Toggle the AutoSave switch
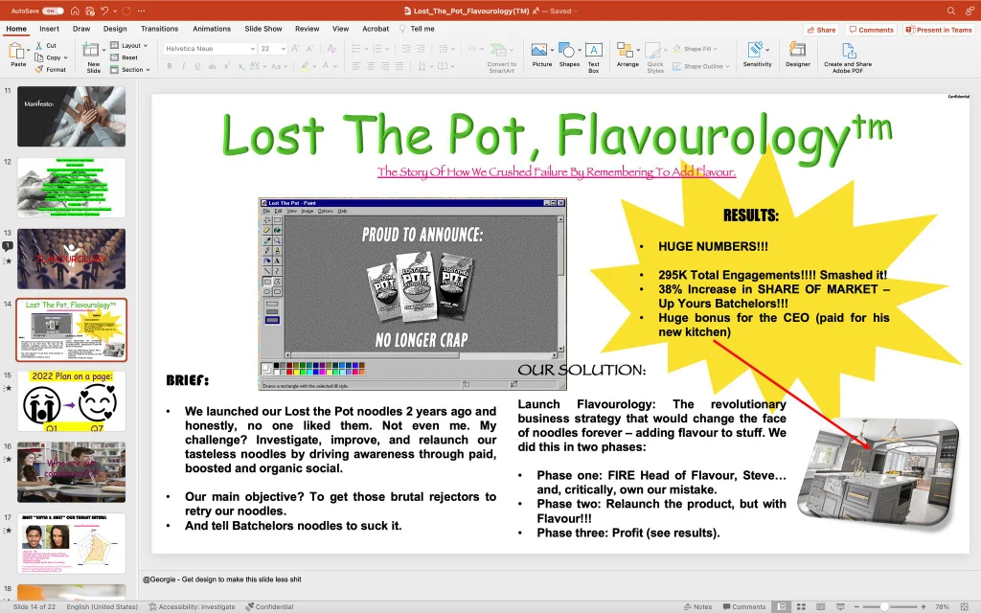The height and width of the screenshot is (613, 981). 53,11
